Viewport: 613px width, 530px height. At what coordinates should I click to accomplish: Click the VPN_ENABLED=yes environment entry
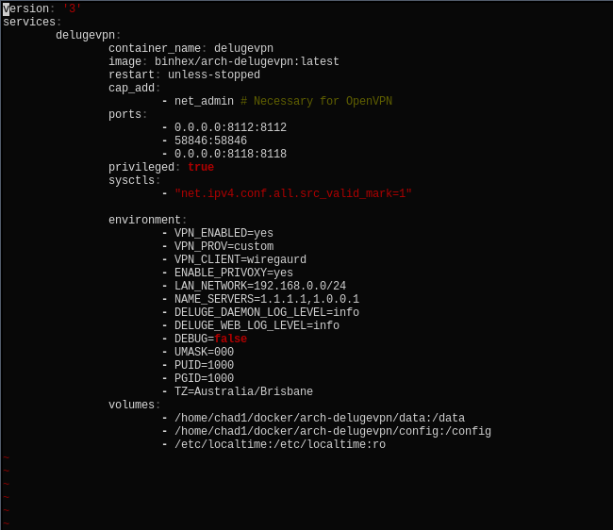224,233
